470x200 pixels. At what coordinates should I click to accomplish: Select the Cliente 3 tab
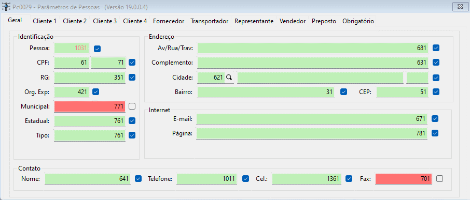coord(105,21)
